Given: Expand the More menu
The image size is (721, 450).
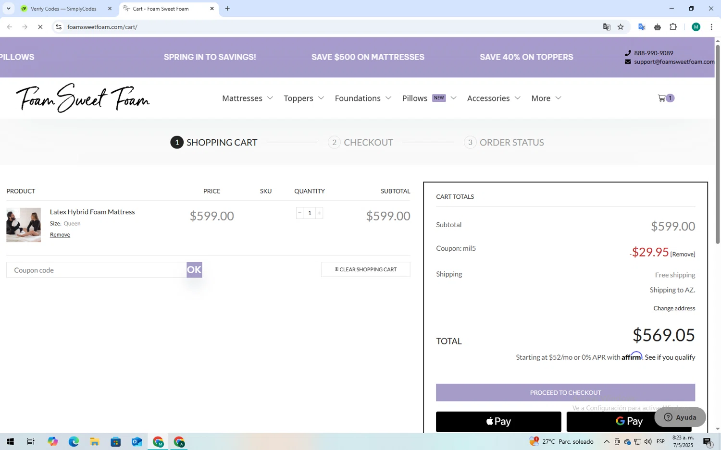Looking at the screenshot, I should click(x=546, y=98).
